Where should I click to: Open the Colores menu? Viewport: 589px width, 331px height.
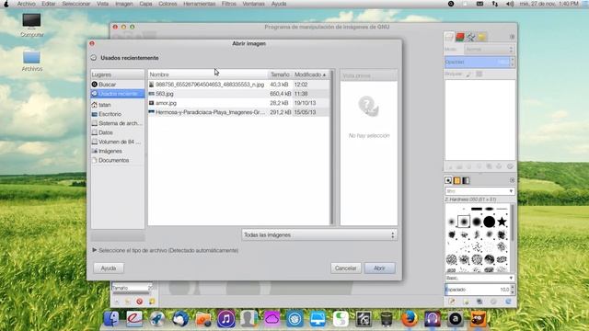[167, 4]
